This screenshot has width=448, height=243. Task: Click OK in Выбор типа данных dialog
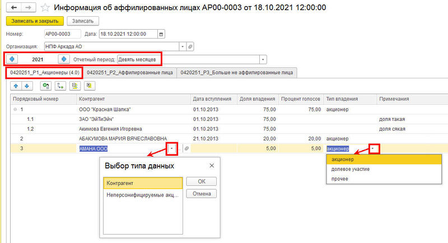pos(201,181)
